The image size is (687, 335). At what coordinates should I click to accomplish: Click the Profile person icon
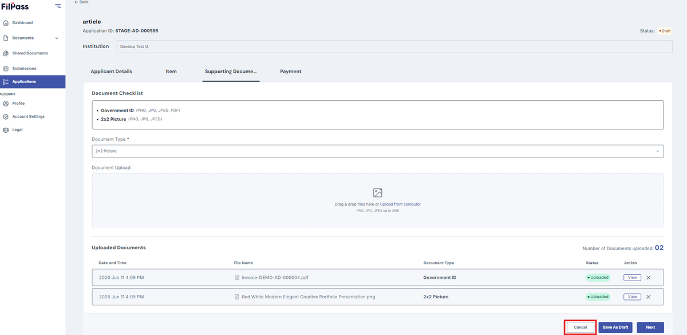pyautogui.click(x=6, y=104)
